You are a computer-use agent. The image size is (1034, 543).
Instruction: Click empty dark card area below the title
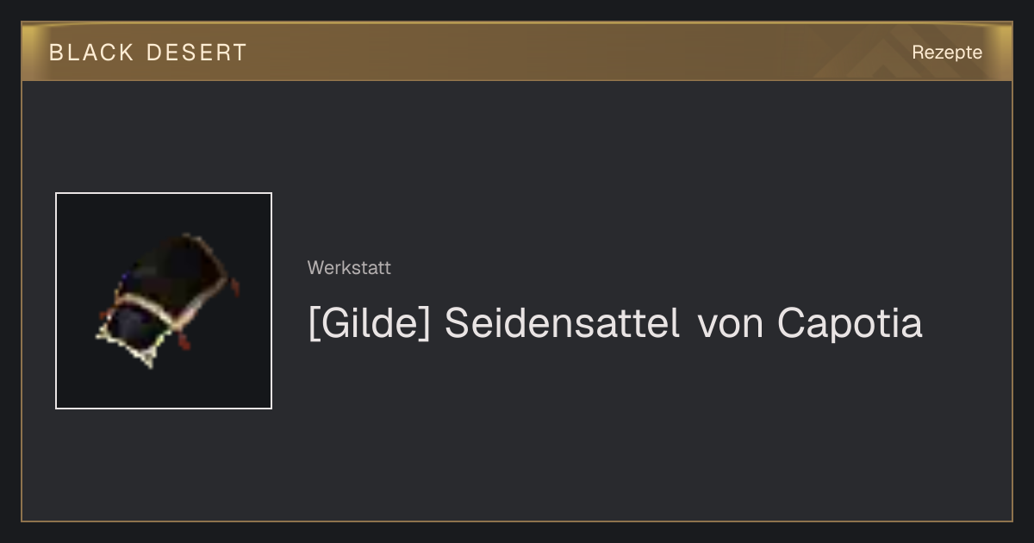(638, 431)
